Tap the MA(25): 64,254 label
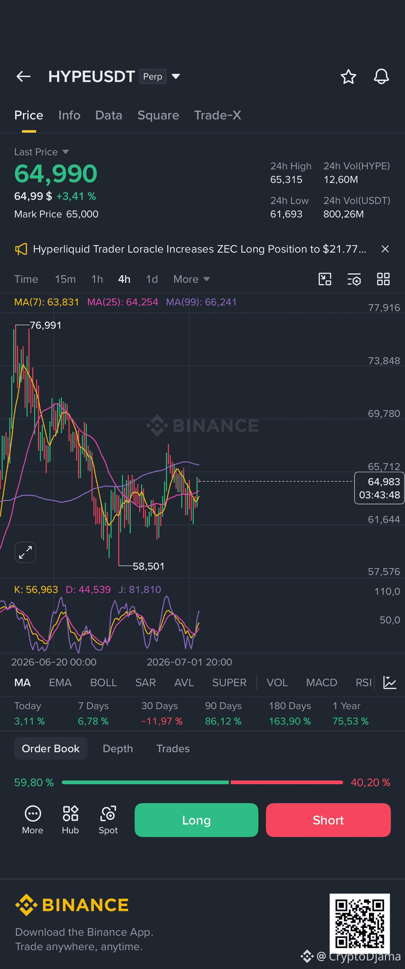Image resolution: width=405 pixels, height=969 pixels. coord(123,302)
